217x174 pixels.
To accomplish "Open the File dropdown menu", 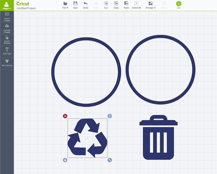I will coord(65,5).
